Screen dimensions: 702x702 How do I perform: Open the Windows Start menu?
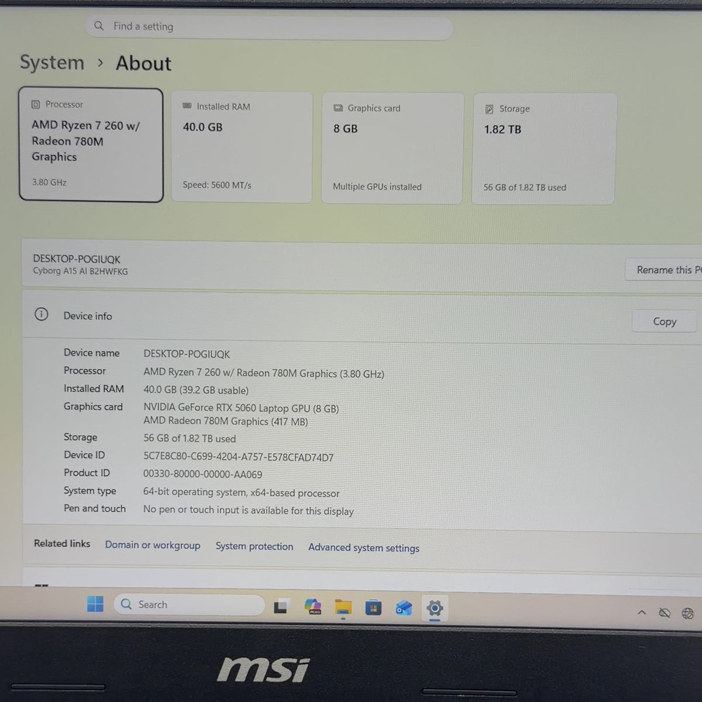pos(95,603)
